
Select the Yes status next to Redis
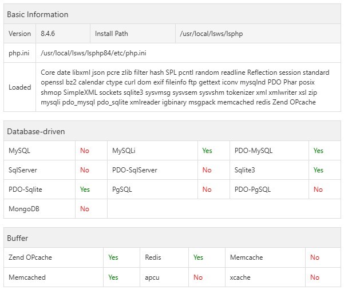pos(198,257)
